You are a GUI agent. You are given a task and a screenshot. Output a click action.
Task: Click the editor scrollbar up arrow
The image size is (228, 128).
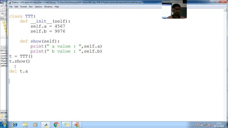coord(225,10)
